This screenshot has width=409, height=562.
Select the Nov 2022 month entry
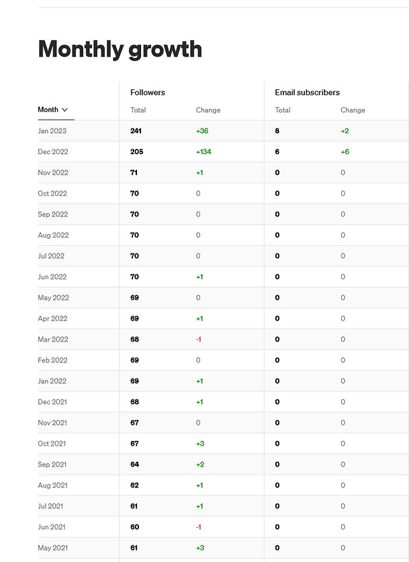coord(52,172)
